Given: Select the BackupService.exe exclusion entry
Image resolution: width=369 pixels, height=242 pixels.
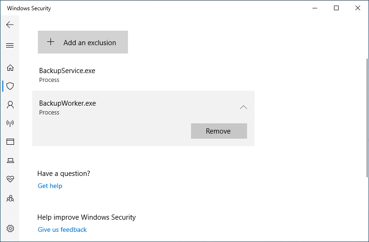Looking at the screenshot, I should (143, 74).
